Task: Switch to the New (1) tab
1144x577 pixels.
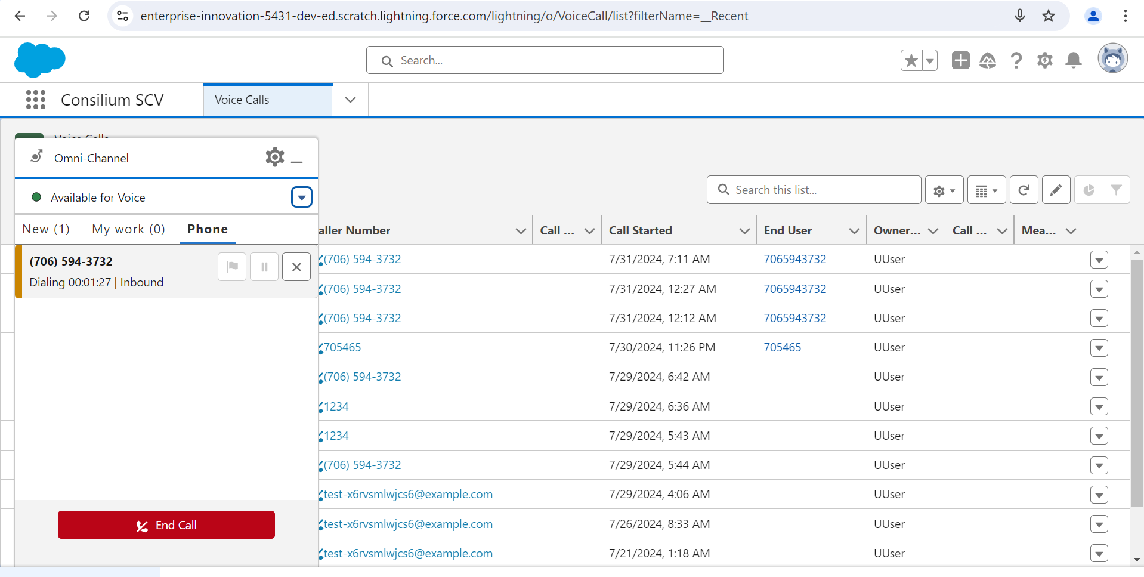Action: (46, 229)
